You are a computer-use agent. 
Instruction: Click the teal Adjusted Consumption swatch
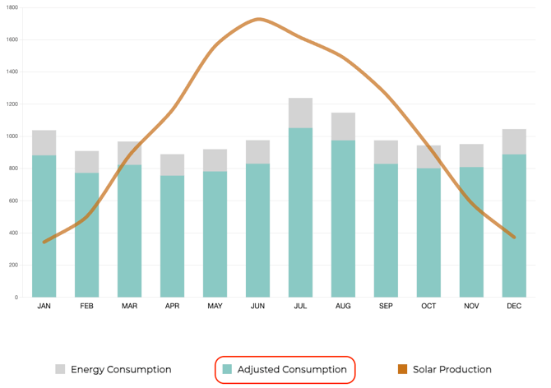coord(228,370)
